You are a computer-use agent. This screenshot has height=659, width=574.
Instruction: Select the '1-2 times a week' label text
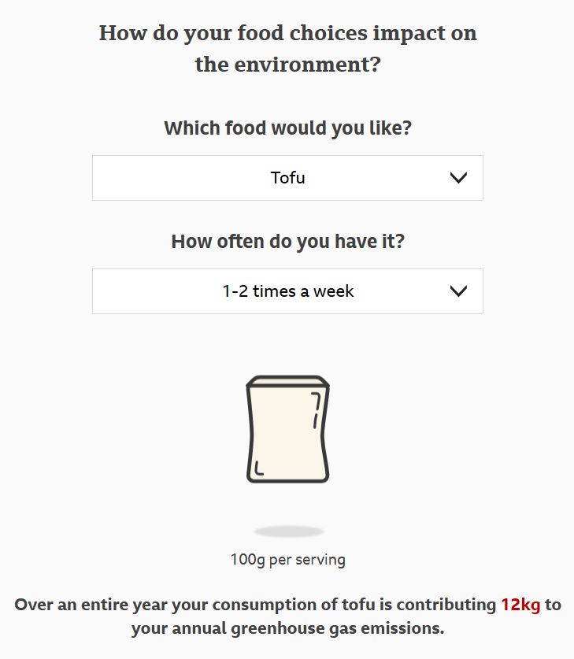288,291
